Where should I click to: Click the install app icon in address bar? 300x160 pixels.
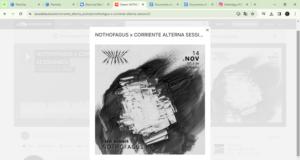coord(238,14)
